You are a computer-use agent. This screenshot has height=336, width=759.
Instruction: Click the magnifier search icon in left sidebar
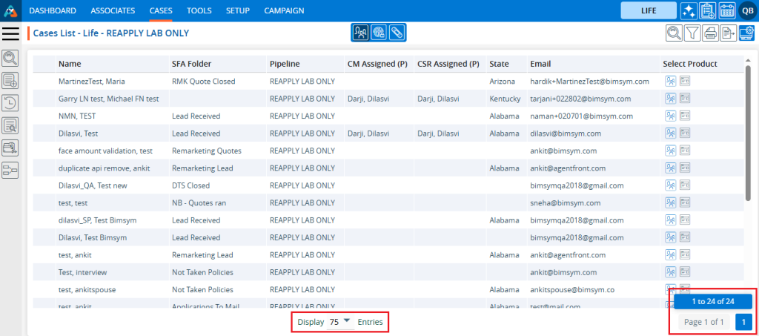pyautogui.click(x=11, y=58)
